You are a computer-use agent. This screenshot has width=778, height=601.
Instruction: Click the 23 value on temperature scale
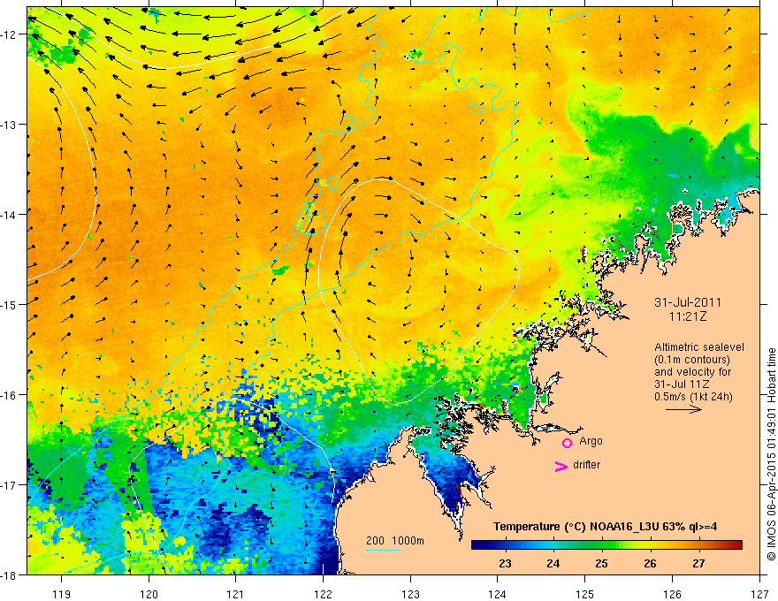[505, 563]
